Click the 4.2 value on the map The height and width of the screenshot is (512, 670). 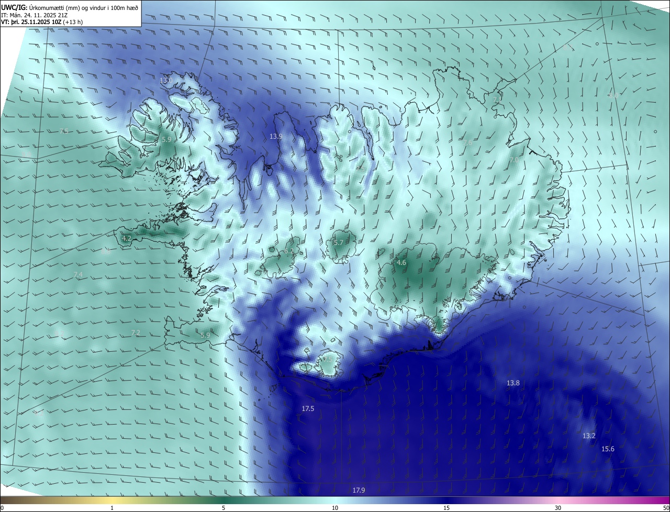coord(127,238)
